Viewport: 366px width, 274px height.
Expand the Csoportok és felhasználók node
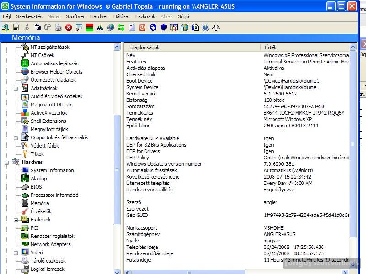[x=16, y=138]
